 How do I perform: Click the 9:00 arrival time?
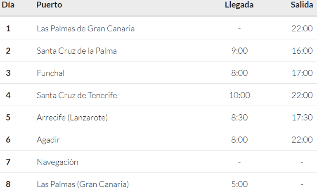coord(239,51)
